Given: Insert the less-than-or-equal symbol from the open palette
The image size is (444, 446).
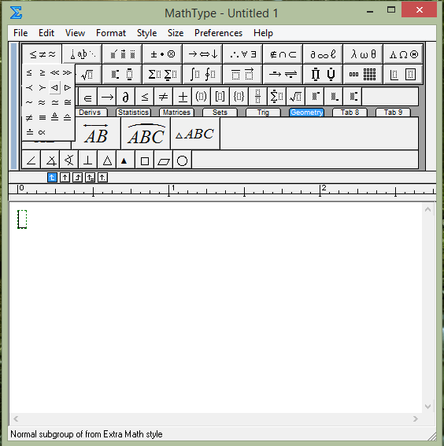Looking at the screenshot, I should point(29,73).
